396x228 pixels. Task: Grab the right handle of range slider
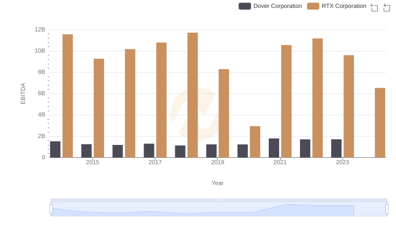(387, 209)
